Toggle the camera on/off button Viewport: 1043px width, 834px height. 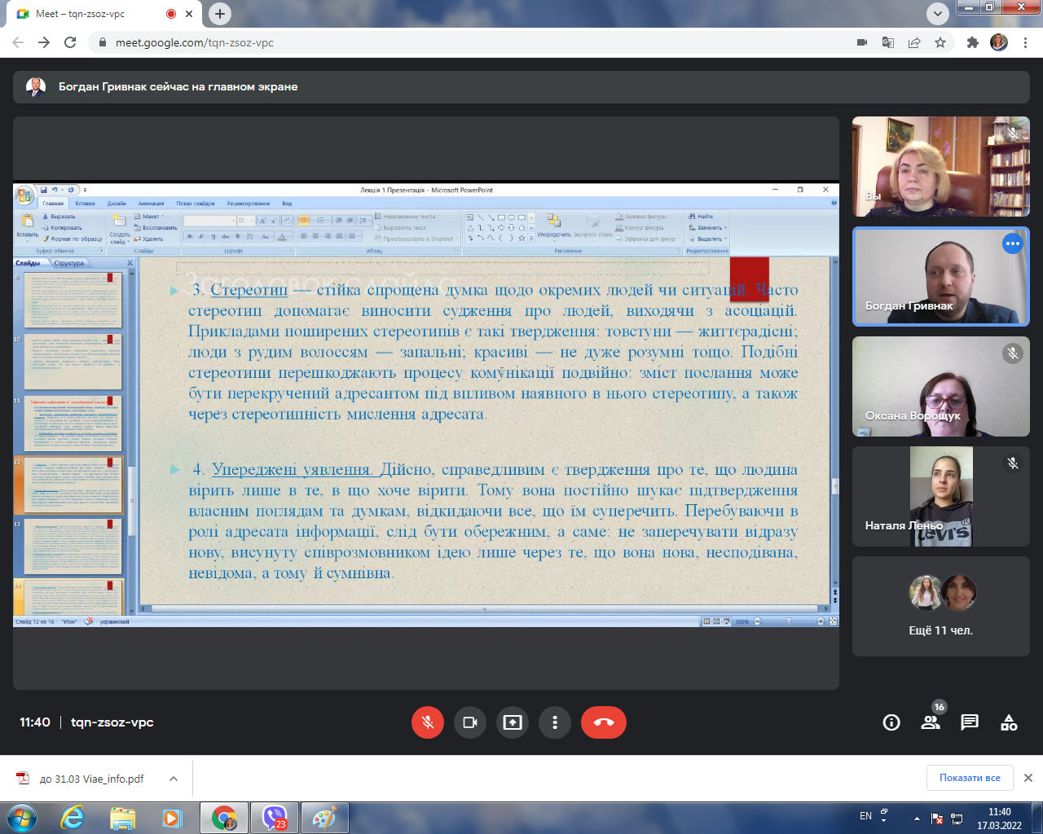(x=470, y=722)
